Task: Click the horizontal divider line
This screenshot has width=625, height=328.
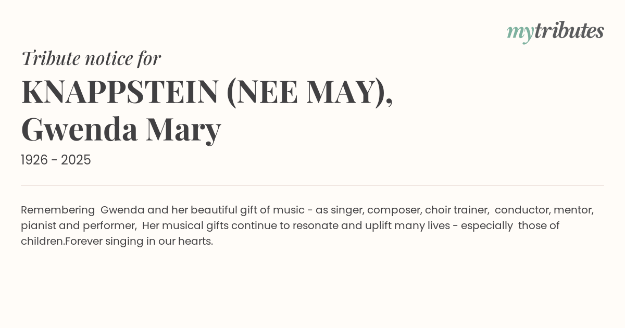Action: (x=312, y=185)
